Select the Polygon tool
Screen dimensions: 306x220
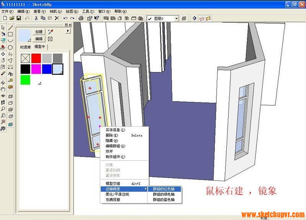pos(10,61)
